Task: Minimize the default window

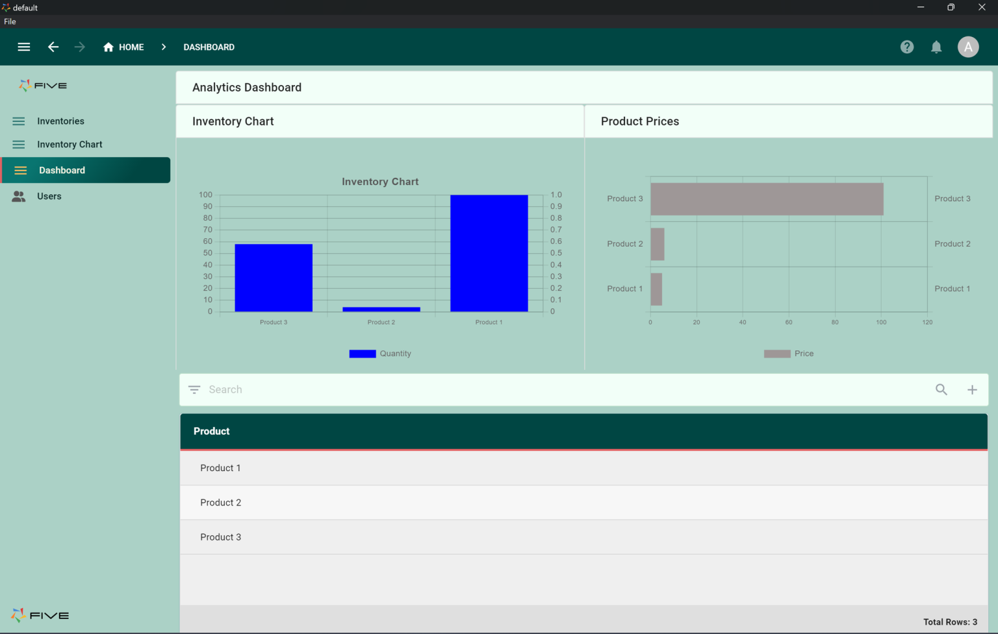Action: pyautogui.click(x=921, y=7)
